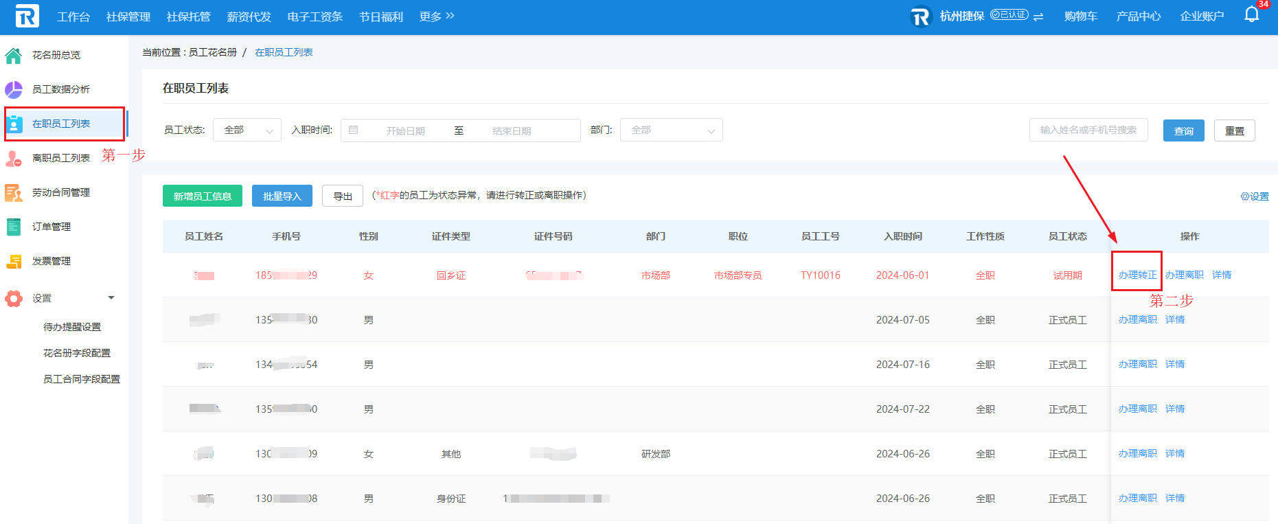
Task: Open the notification bell icon
Action: coord(1252,15)
